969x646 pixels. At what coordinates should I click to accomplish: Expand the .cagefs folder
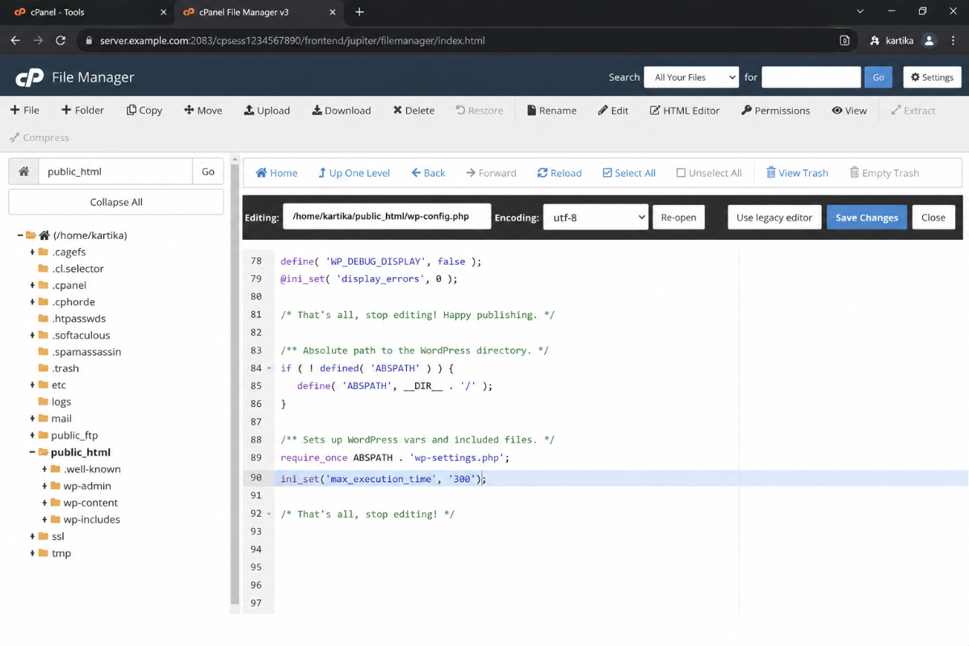pyautogui.click(x=32, y=252)
